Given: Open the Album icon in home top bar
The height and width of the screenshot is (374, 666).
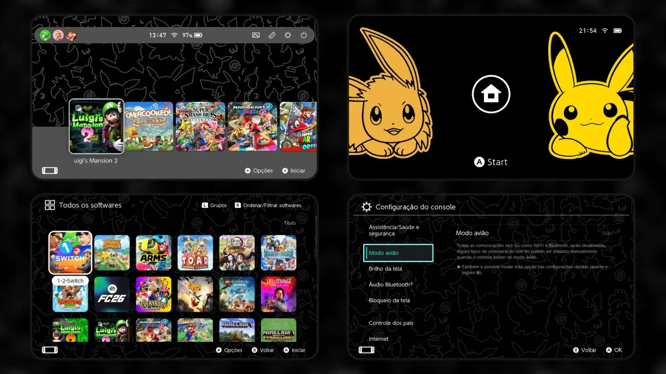Looking at the screenshot, I should [256, 35].
